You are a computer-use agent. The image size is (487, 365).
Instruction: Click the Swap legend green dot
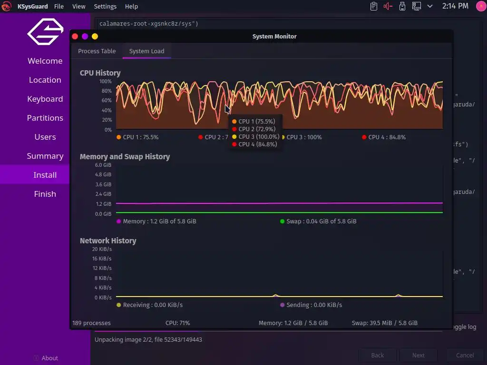pos(282,221)
